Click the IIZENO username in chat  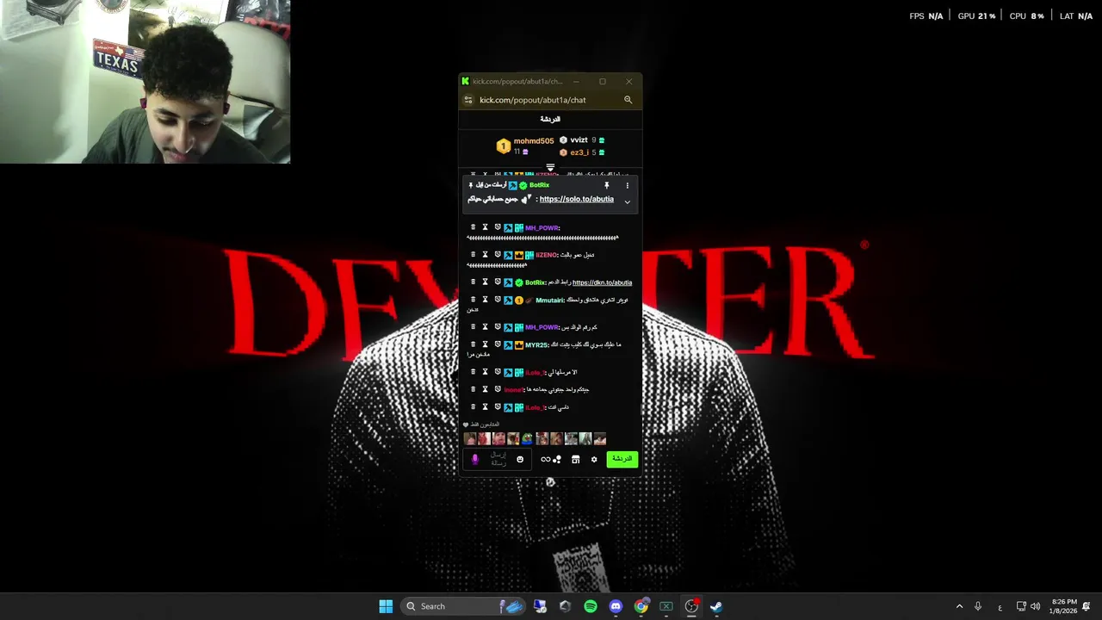coord(547,255)
